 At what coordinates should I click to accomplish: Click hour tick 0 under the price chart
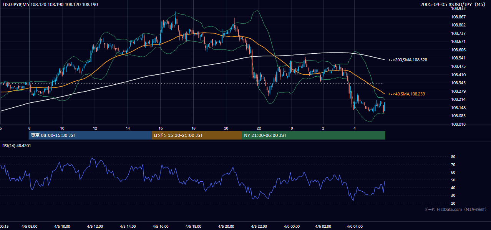tap(292, 128)
